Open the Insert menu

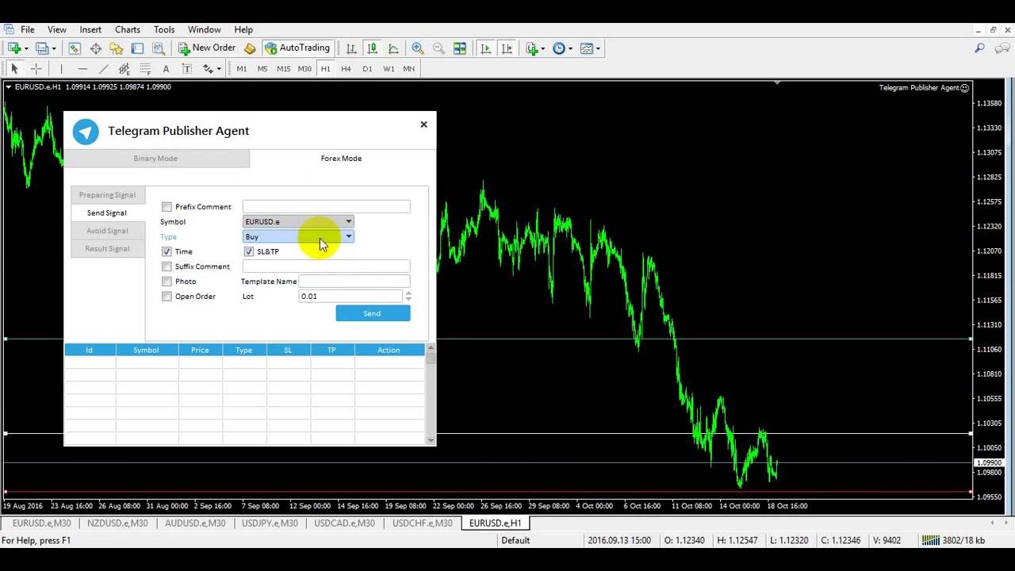(90, 29)
